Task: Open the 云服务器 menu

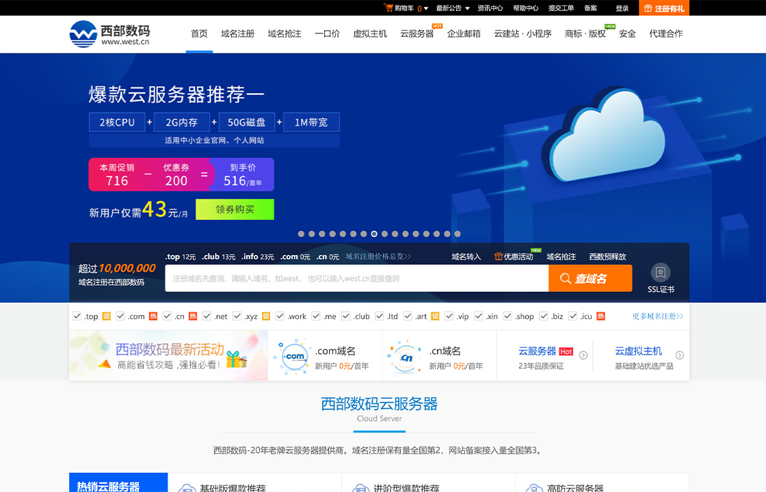Action: coord(417,33)
